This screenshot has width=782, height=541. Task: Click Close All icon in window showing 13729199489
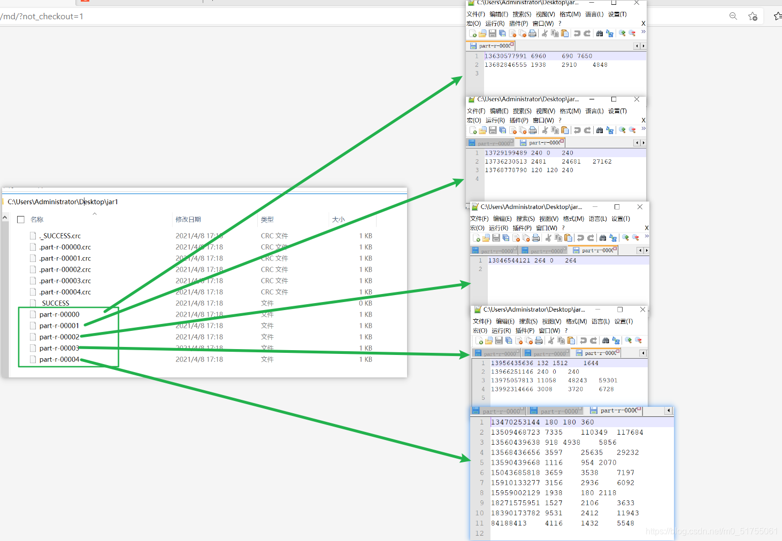pos(523,130)
